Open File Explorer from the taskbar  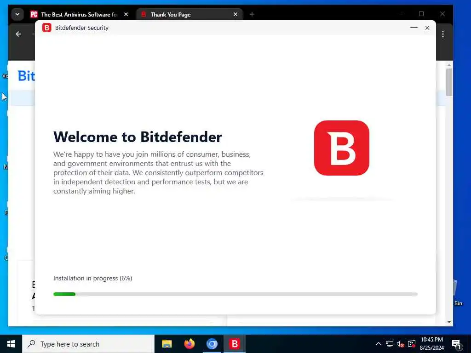pos(167,344)
